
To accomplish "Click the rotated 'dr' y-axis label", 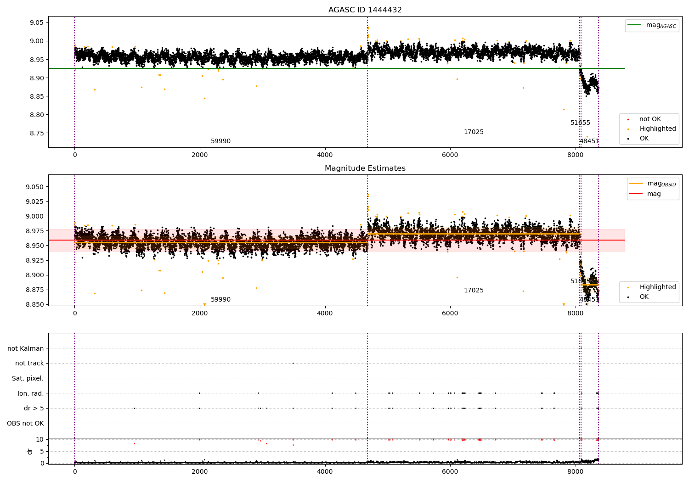I will tap(29, 451).
